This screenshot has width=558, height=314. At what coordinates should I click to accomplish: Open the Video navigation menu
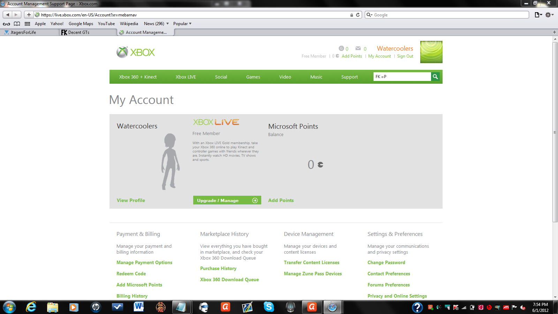click(285, 77)
